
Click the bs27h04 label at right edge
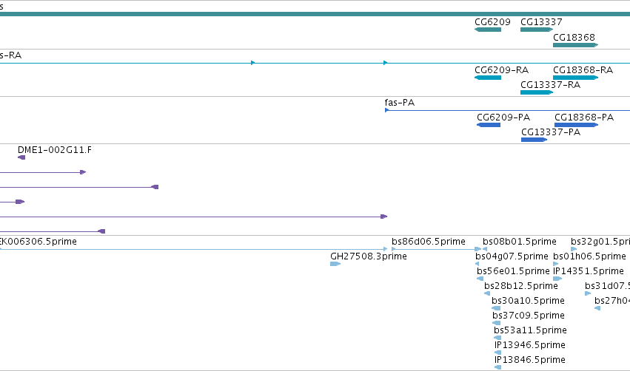coord(612,301)
